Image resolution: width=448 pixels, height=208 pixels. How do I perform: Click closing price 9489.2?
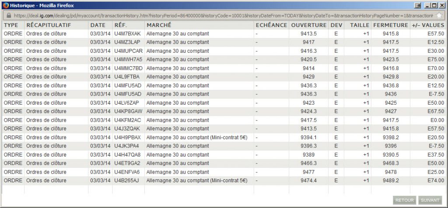pos(391,181)
